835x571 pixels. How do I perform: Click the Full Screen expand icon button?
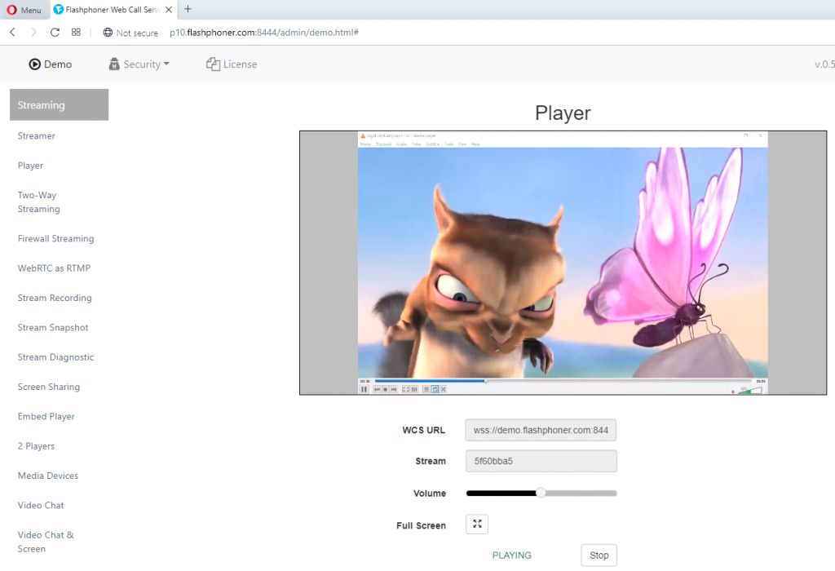(477, 525)
